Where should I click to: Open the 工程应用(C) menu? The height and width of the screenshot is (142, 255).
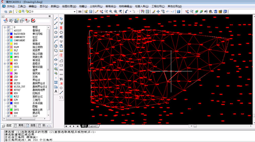[x=158, y=6]
